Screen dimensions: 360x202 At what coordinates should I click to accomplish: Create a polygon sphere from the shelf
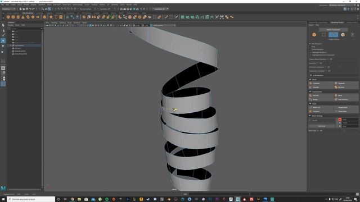[8, 17]
